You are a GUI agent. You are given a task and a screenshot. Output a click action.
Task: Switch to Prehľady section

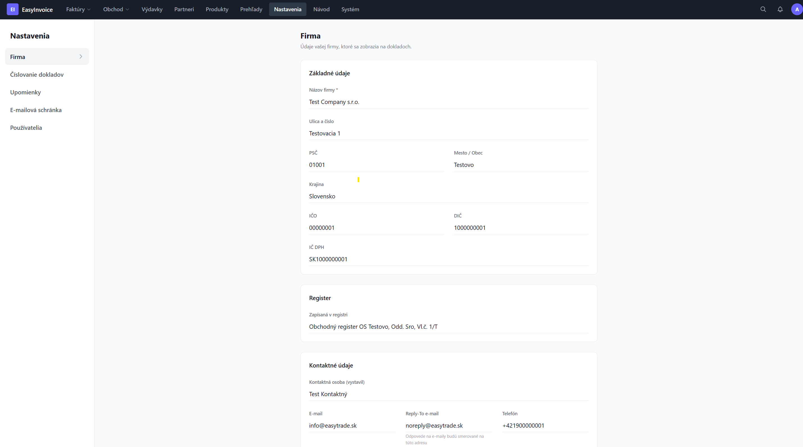251,9
